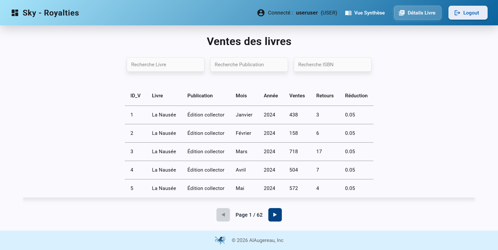The height and width of the screenshot is (250, 498).
Task: Select the Mai month cell
Action: tap(240, 188)
